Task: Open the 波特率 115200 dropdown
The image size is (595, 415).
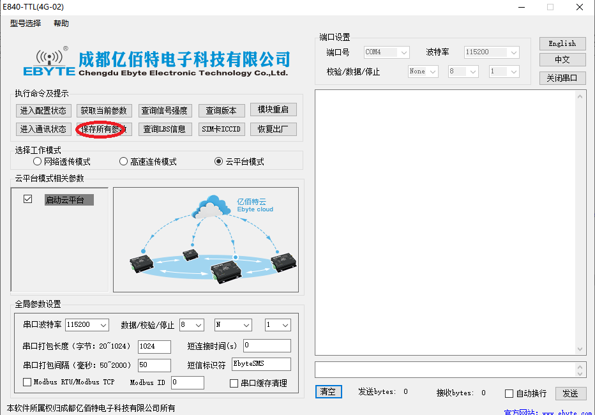Action: tap(492, 52)
